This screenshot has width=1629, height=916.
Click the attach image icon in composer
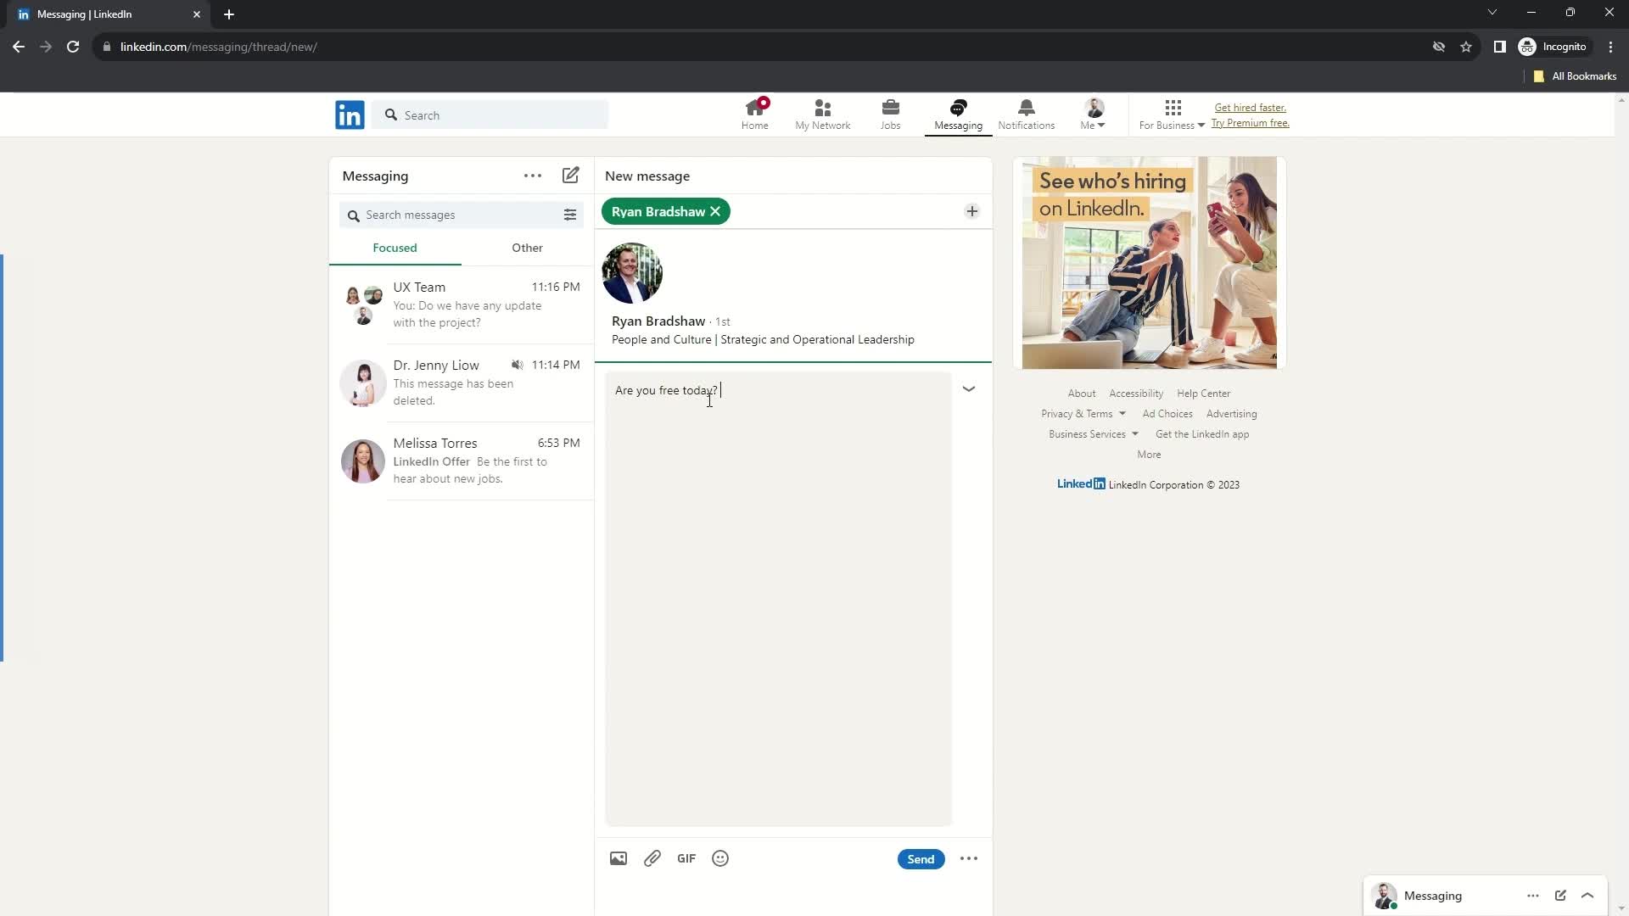pyautogui.click(x=618, y=859)
